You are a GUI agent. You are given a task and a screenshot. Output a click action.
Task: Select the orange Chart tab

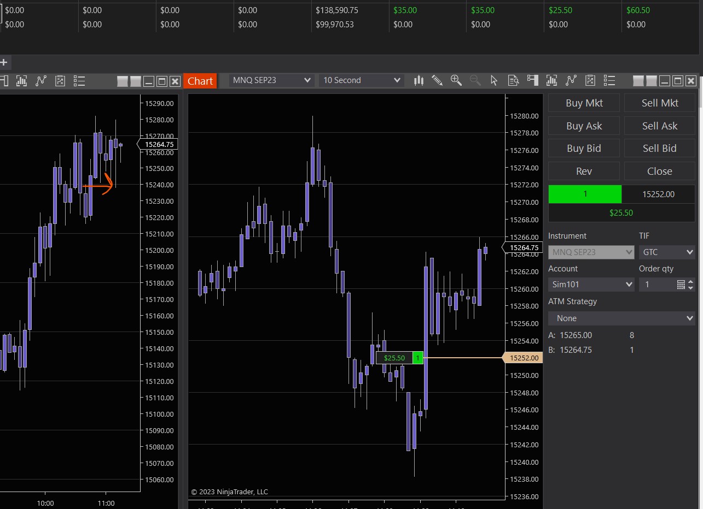(200, 81)
